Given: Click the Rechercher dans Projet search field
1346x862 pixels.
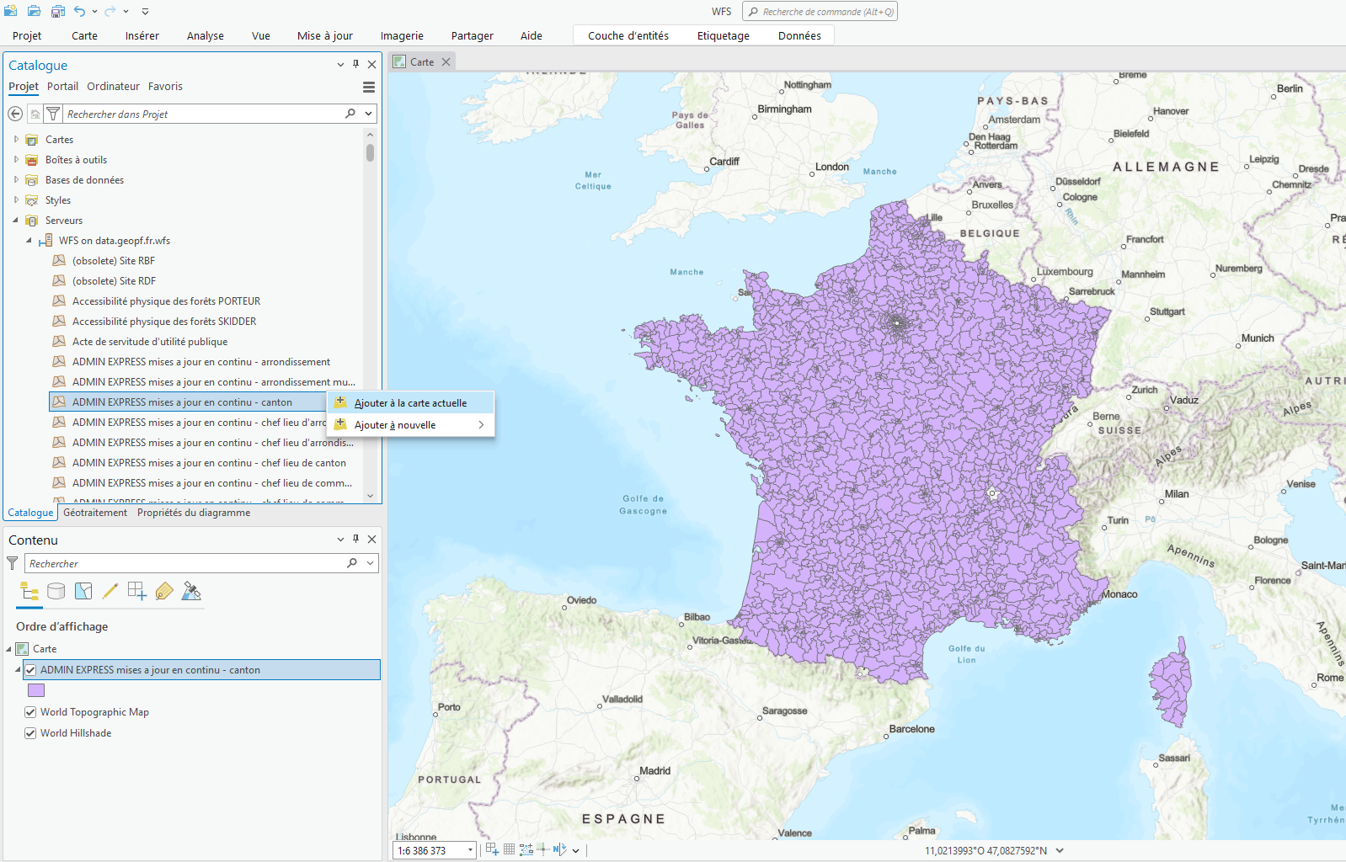Looking at the screenshot, I should pyautogui.click(x=202, y=114).
